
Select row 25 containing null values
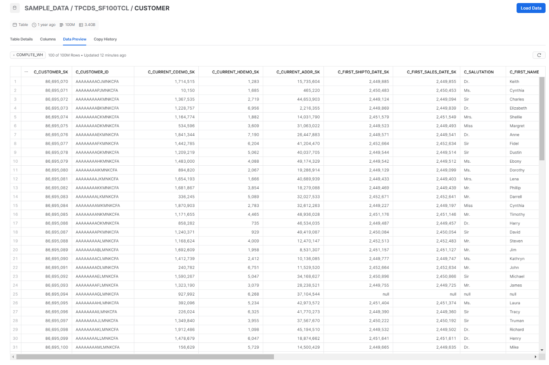click(x=15, y=294)
